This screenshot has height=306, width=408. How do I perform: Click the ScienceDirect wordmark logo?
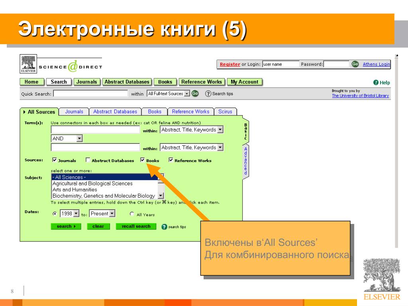70,67
